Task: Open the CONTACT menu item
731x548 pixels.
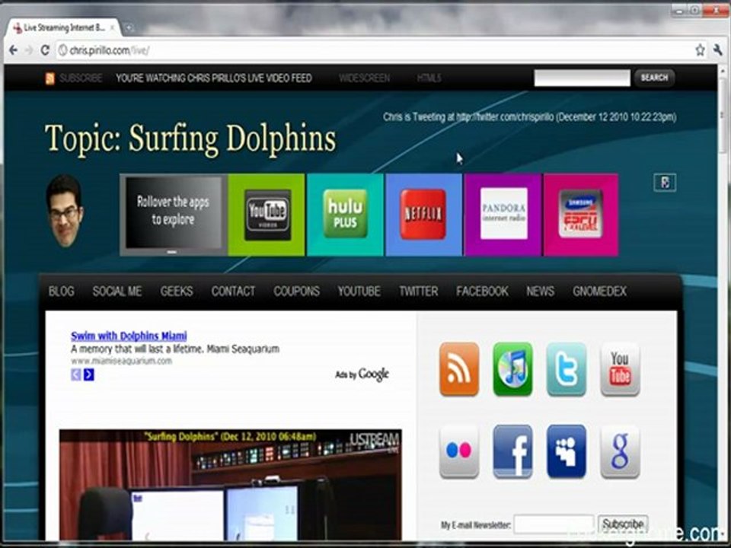Action: pyautogui.click(x=233, y=292)
